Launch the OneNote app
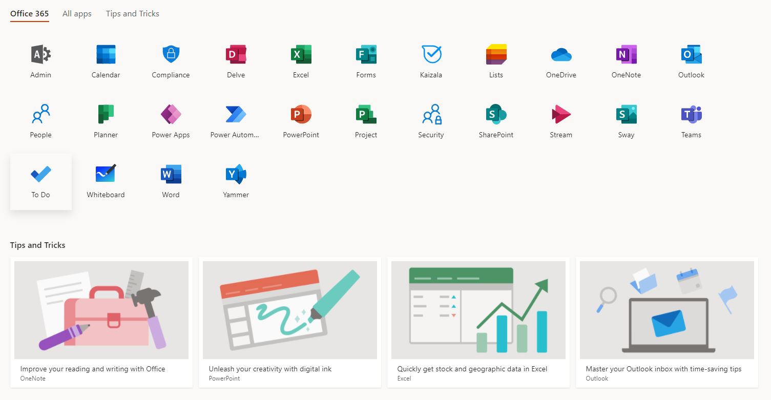 click(x=626, y=54)
